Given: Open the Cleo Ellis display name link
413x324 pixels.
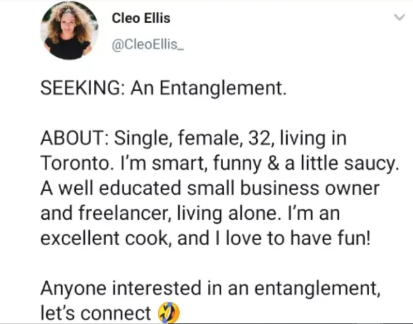Looking at the screenshot, I should pyautogui.click(x=141, y=18).
